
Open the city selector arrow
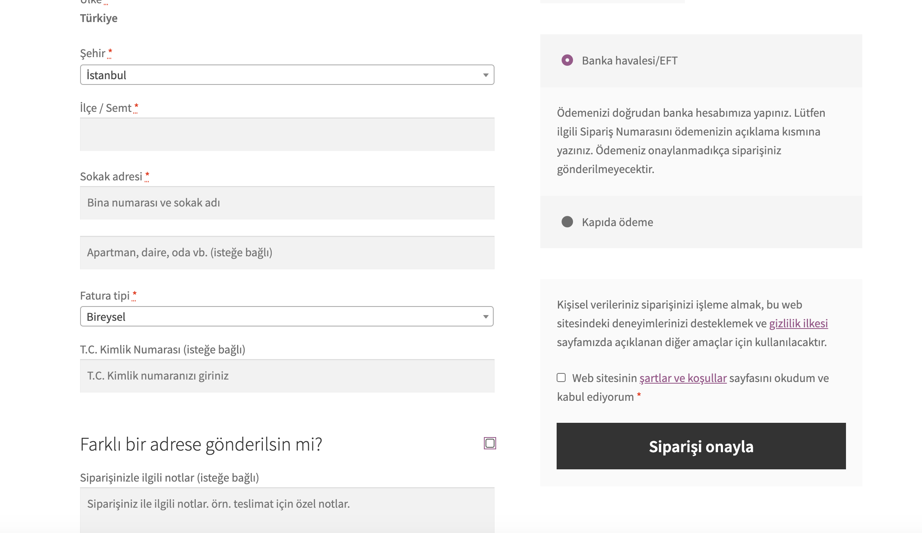tap(486, 75)
